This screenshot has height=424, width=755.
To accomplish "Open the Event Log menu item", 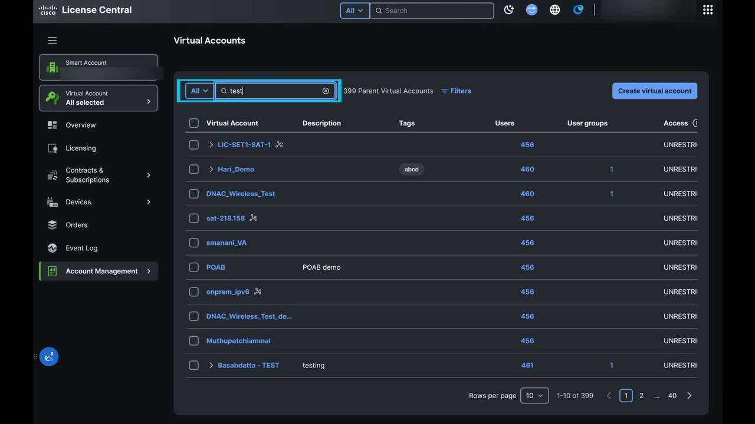I will [x=99, y=248].
